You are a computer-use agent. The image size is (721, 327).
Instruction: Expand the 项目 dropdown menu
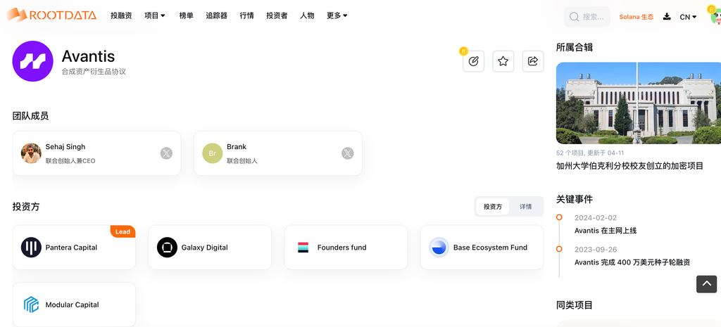click(x=155, y=15)
